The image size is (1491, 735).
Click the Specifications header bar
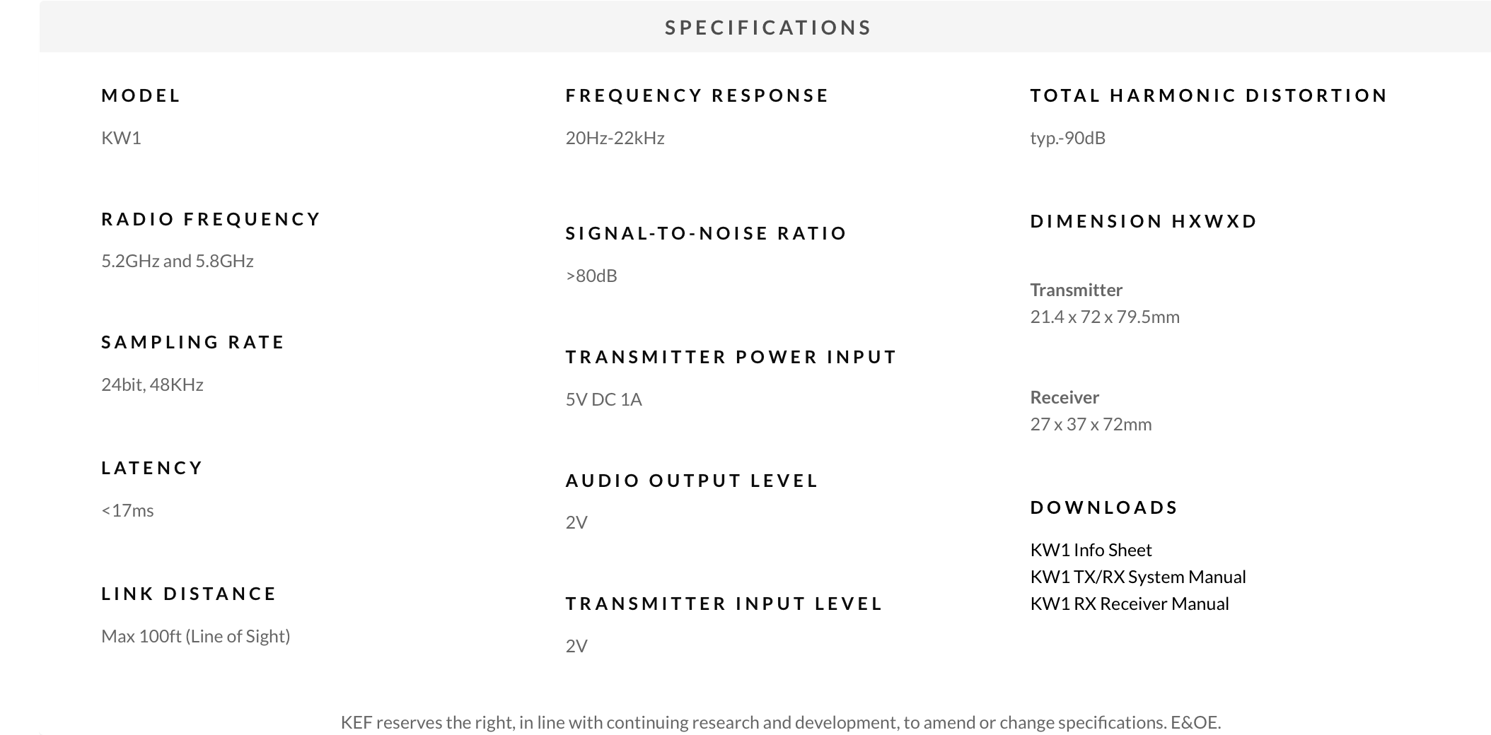click(767, 28)
